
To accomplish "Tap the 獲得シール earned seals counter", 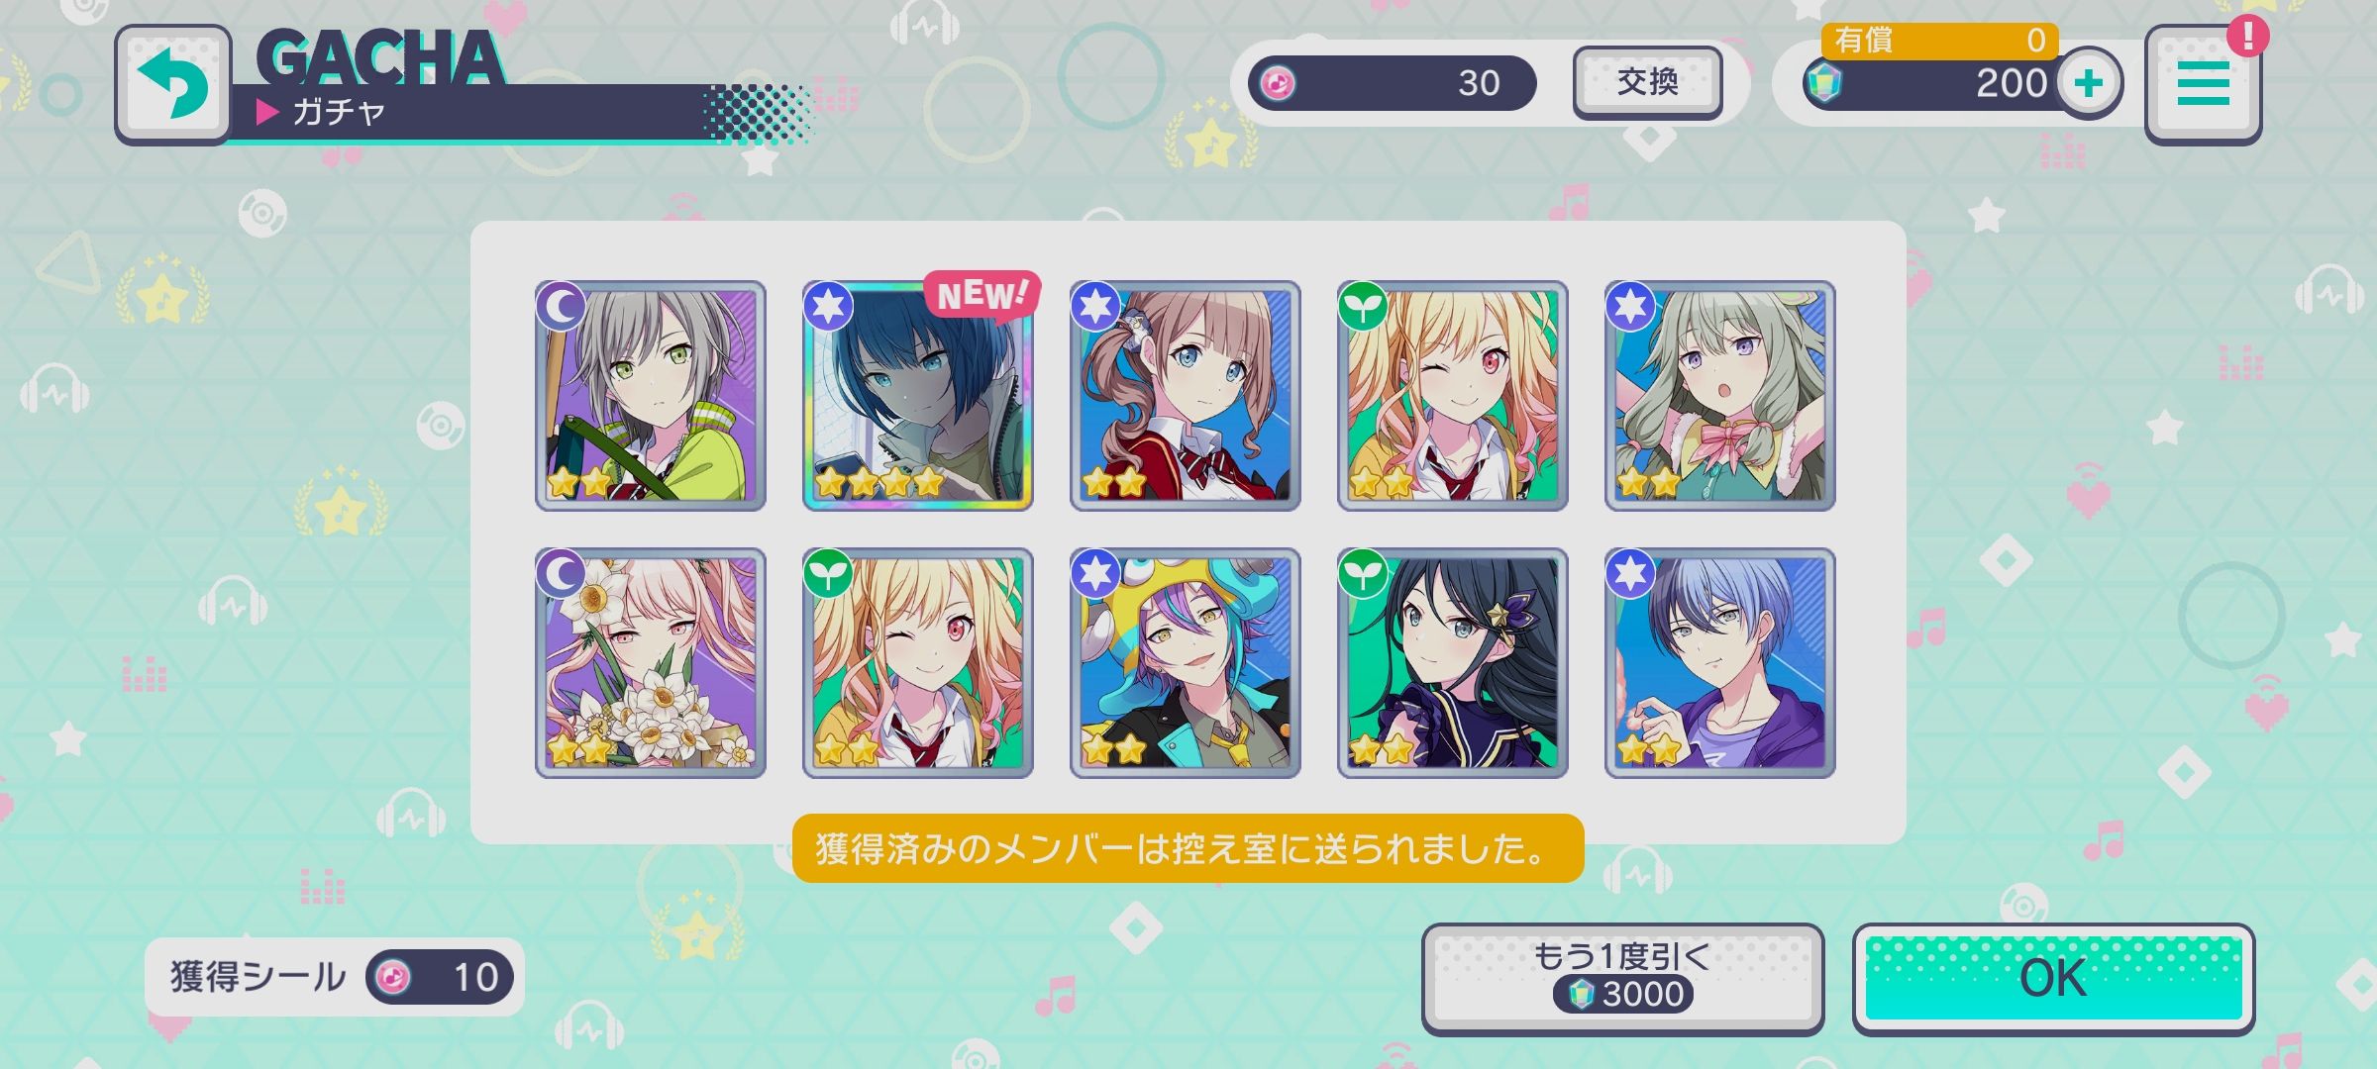I will pyautogui.click(x=334, y=977).
